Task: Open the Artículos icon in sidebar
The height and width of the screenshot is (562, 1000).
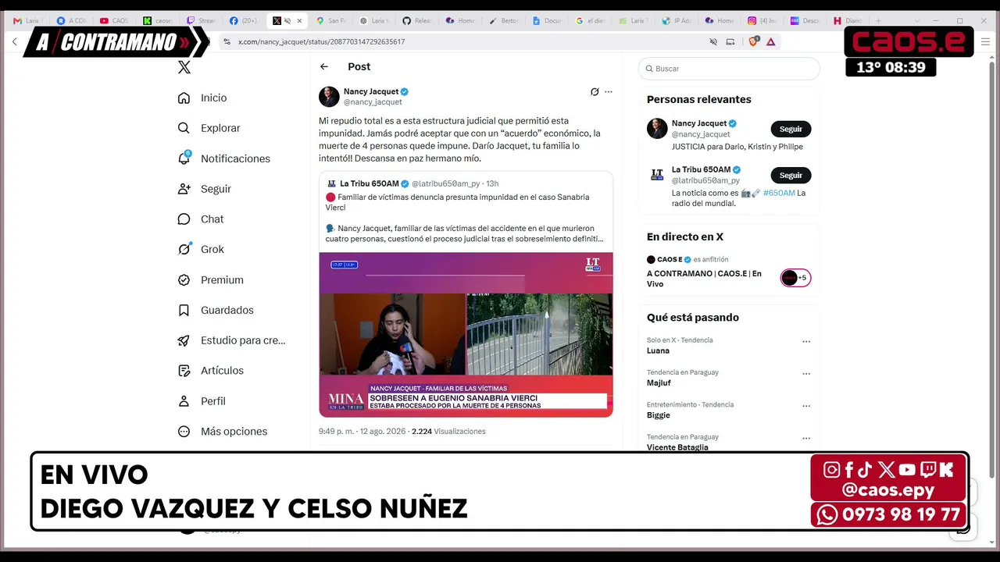Action: 184,371
